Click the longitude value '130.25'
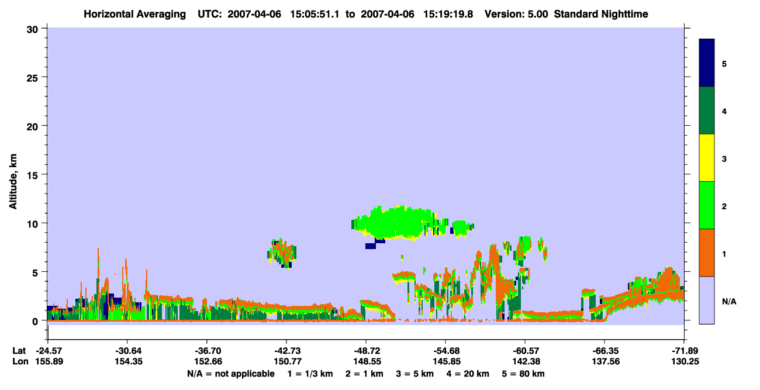 (684, 361)
